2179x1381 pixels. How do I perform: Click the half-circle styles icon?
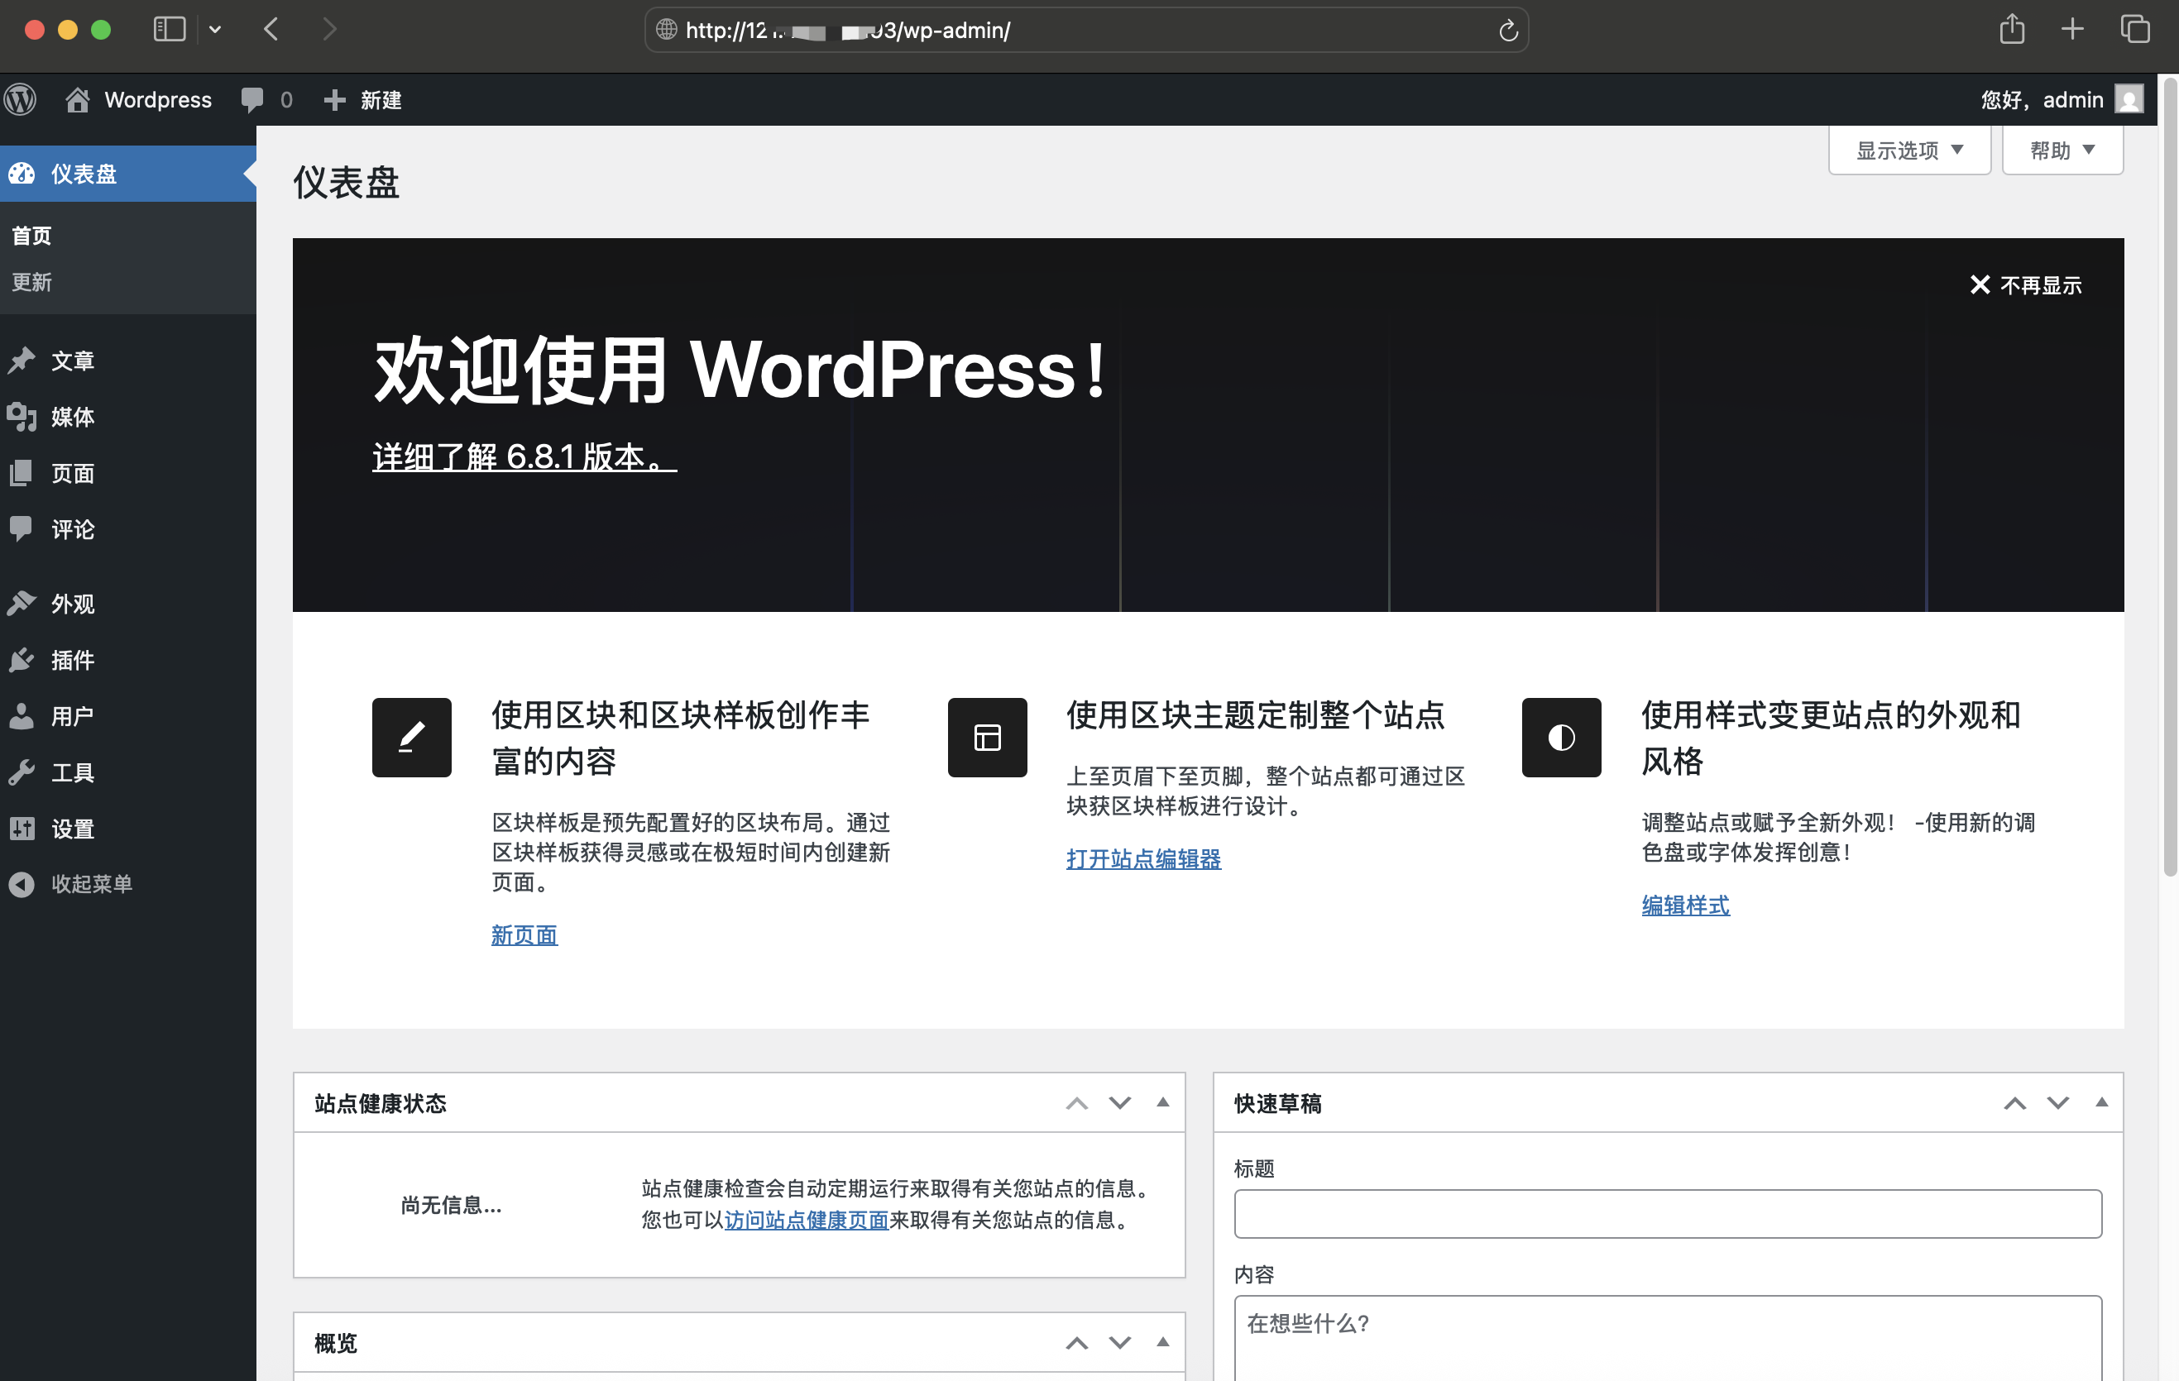[x=1561, y=737]
